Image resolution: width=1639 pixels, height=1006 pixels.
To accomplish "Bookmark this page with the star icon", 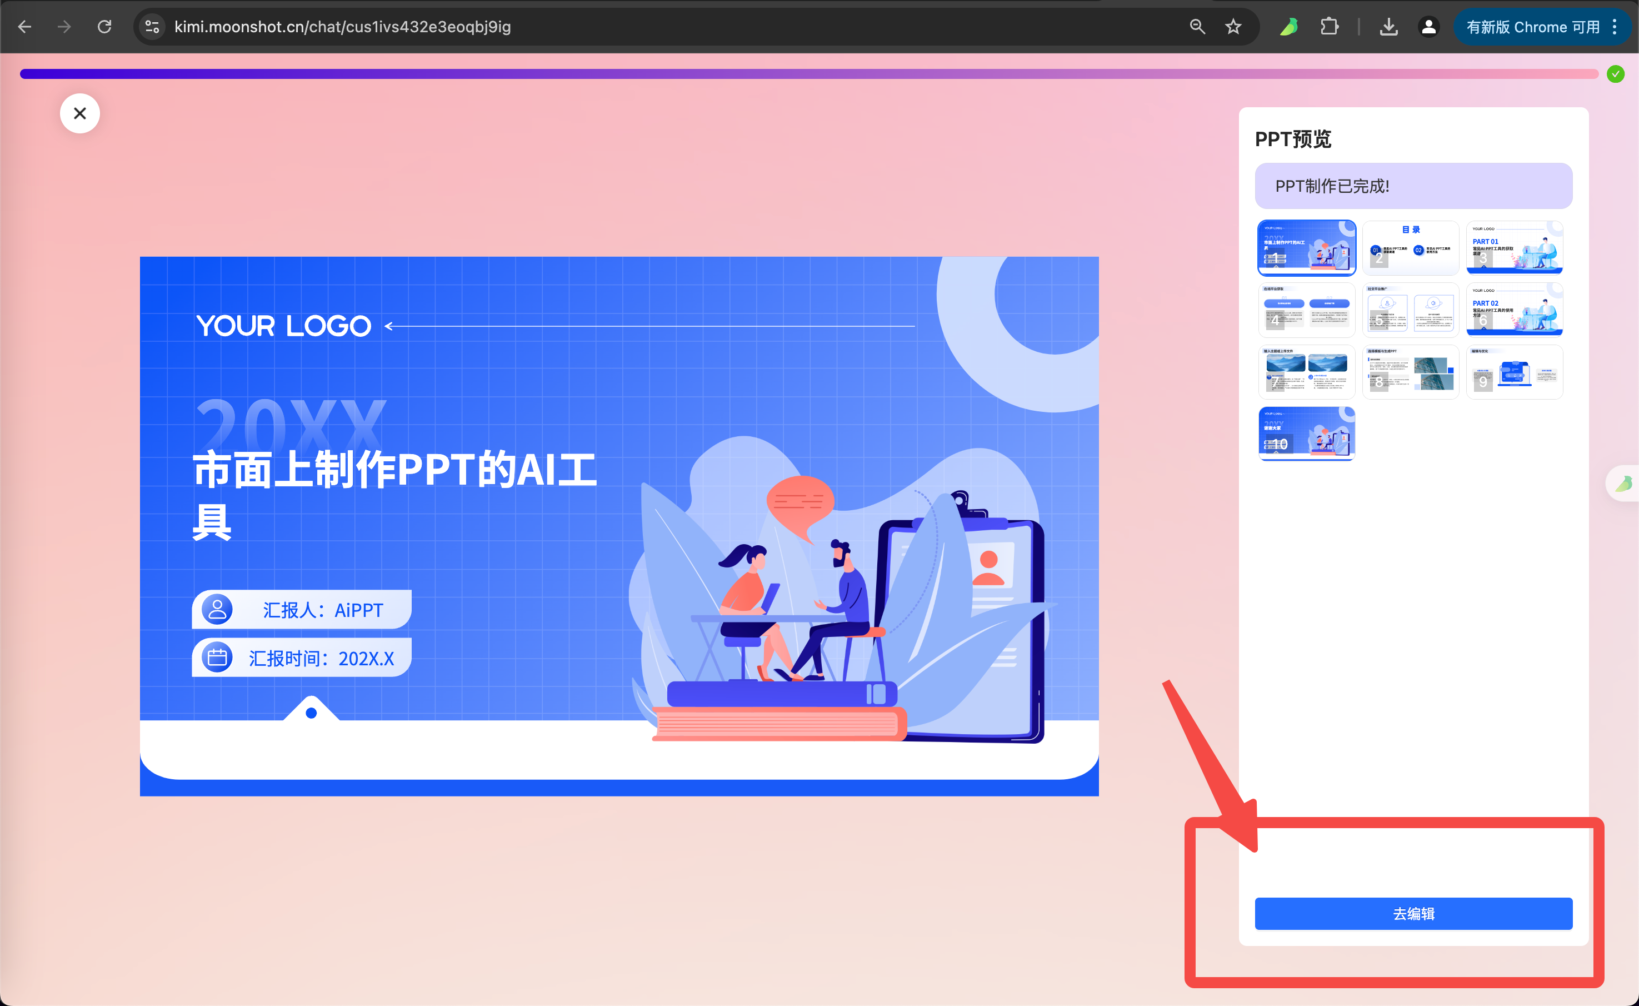I will click(x=1233, y=27).
